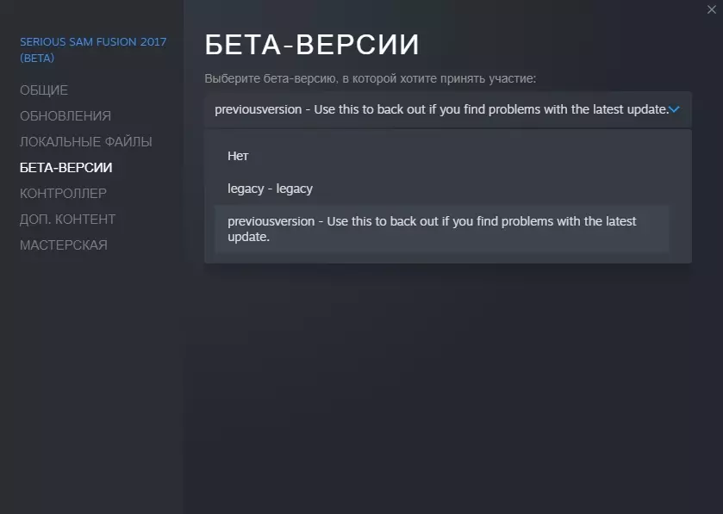
Task: Click the large БЕТА-ВЕРСИИ page heading
Action: point(312,45)
